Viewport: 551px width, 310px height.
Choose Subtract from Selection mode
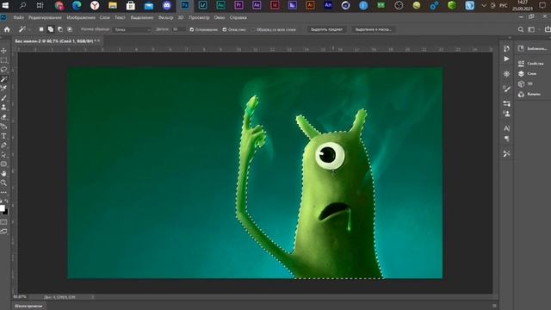[x=60, y=29]
